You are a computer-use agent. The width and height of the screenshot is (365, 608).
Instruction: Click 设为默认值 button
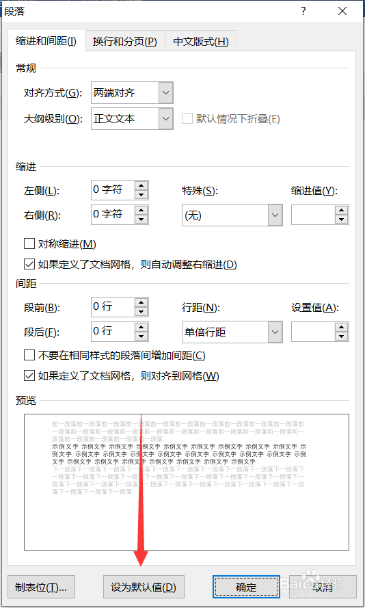tap(144, 587)
